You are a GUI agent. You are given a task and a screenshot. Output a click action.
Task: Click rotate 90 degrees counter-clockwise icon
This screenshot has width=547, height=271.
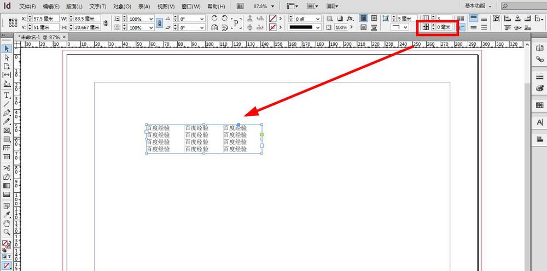pos(225,19)
